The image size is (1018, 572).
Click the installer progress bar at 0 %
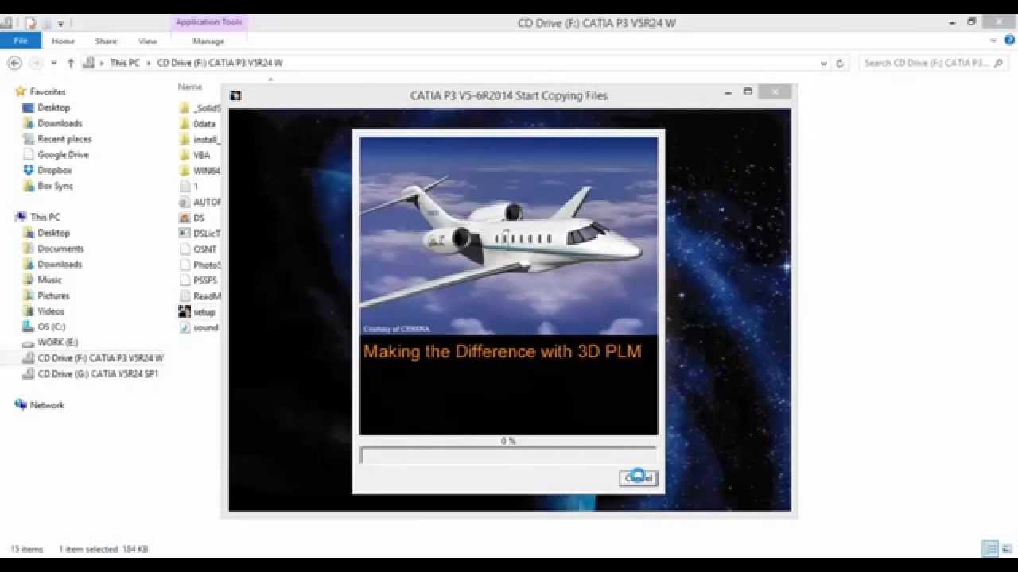tap(508, 455)
